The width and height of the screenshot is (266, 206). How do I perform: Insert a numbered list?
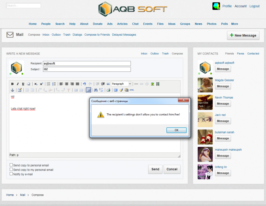pos(54,84)
